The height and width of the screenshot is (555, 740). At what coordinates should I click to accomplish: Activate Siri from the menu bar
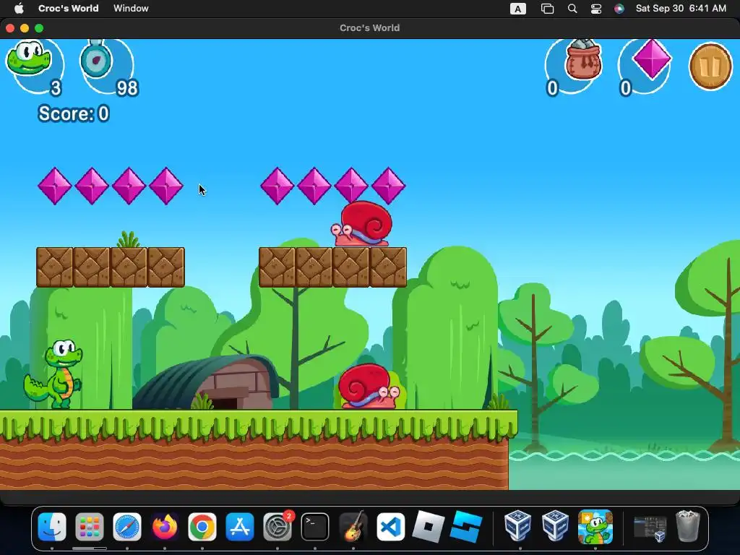pos(619,9)
